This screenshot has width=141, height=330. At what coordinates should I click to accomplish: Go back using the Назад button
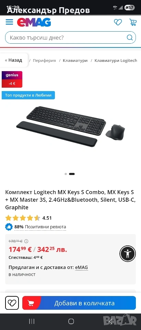tap(14, 60)
